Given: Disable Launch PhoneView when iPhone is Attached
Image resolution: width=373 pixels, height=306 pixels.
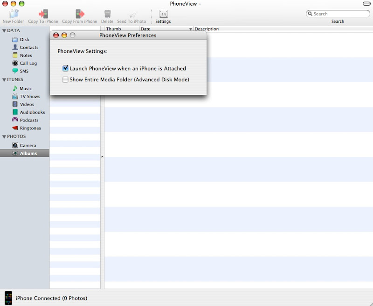Looking at the screenshot, I should coord(66,69).
